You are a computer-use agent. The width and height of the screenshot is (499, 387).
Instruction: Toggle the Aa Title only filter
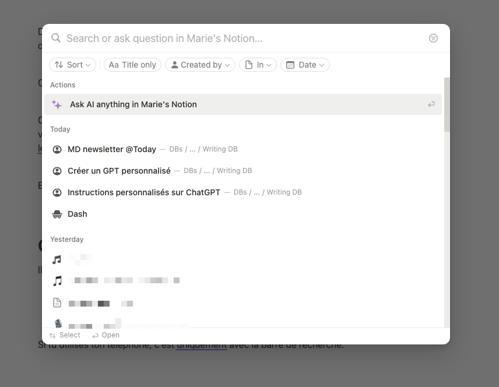point(132,65)
